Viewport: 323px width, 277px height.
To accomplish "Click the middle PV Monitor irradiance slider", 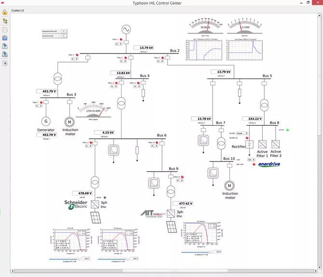I will click(114, 259).
